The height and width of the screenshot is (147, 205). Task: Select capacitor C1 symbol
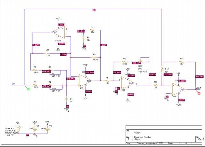pyautogui.click(x=67, y=99)
